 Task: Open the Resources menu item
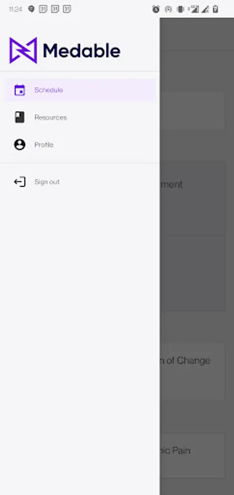click(x=80, y=118)
